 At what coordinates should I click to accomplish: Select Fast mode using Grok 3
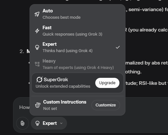point(77,31)
